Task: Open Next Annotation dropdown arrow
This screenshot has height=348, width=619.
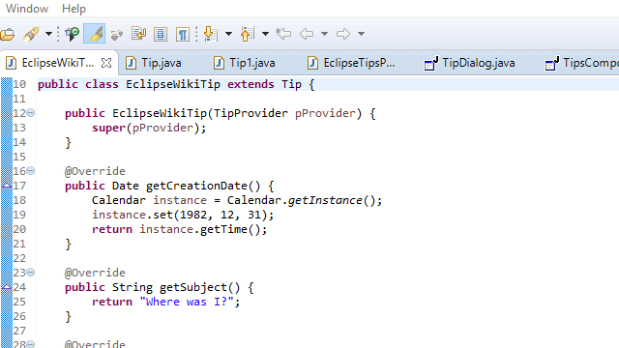Action: pos(228,34)
